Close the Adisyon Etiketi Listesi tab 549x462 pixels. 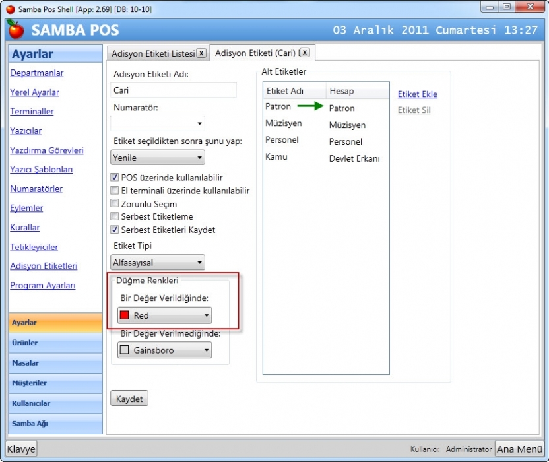click(201, 53)
